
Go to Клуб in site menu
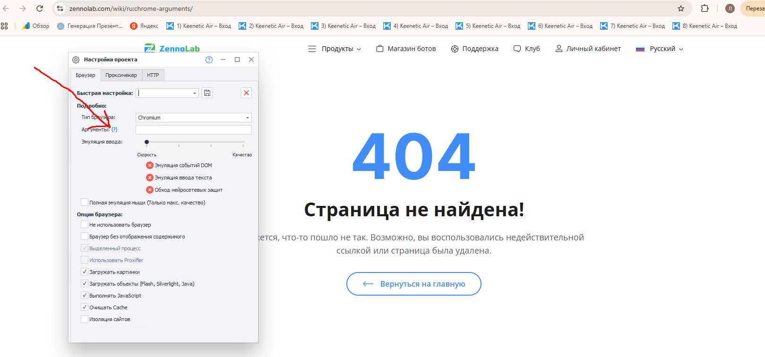click(527, 49)
